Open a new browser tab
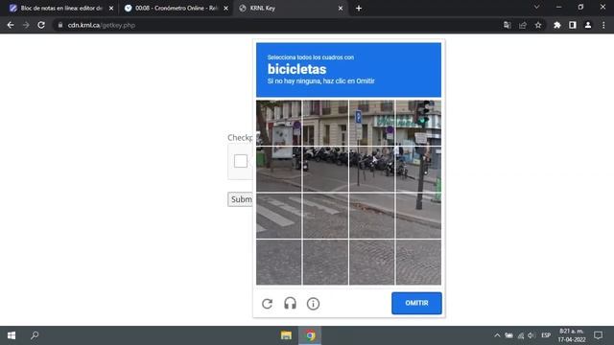This screenshot has height=345, width=614. 359,9
